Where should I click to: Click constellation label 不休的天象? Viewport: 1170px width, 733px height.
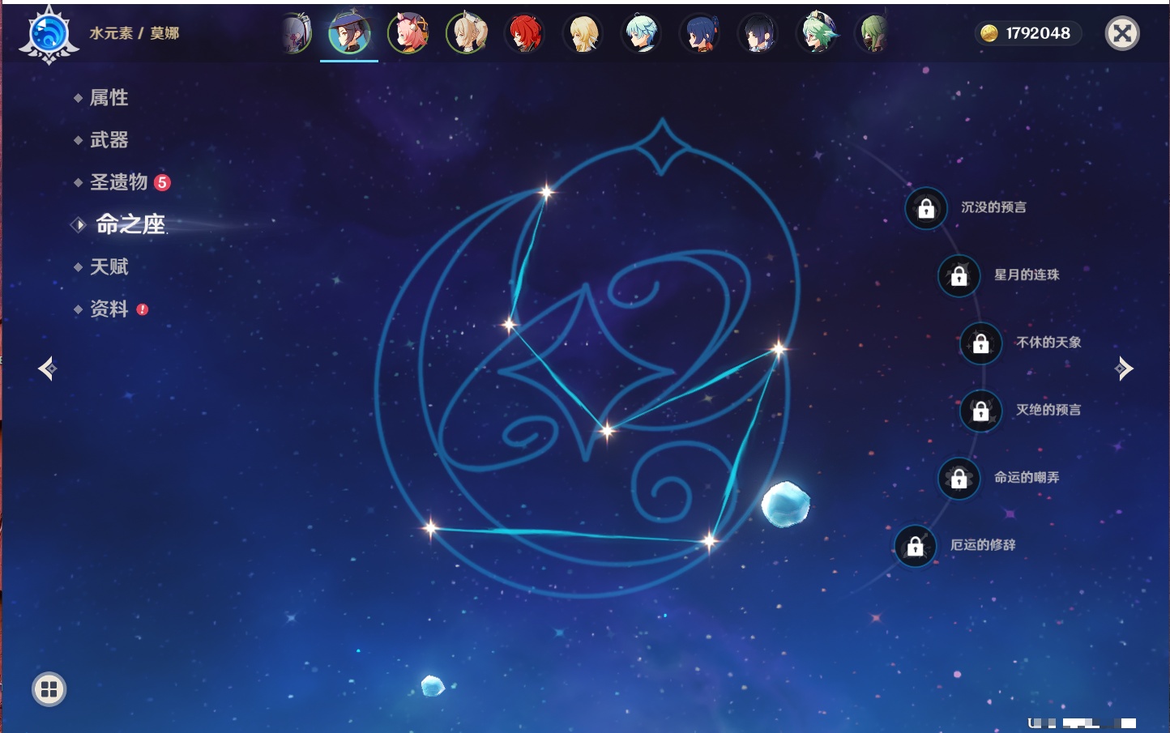point(1048,343)
